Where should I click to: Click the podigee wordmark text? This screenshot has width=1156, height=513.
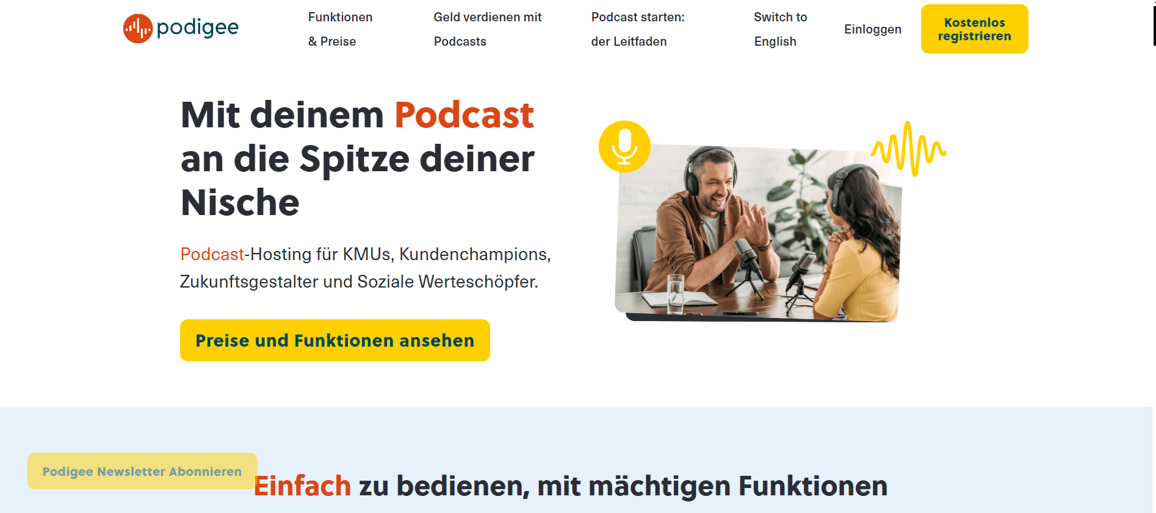(x=197, y=28)
